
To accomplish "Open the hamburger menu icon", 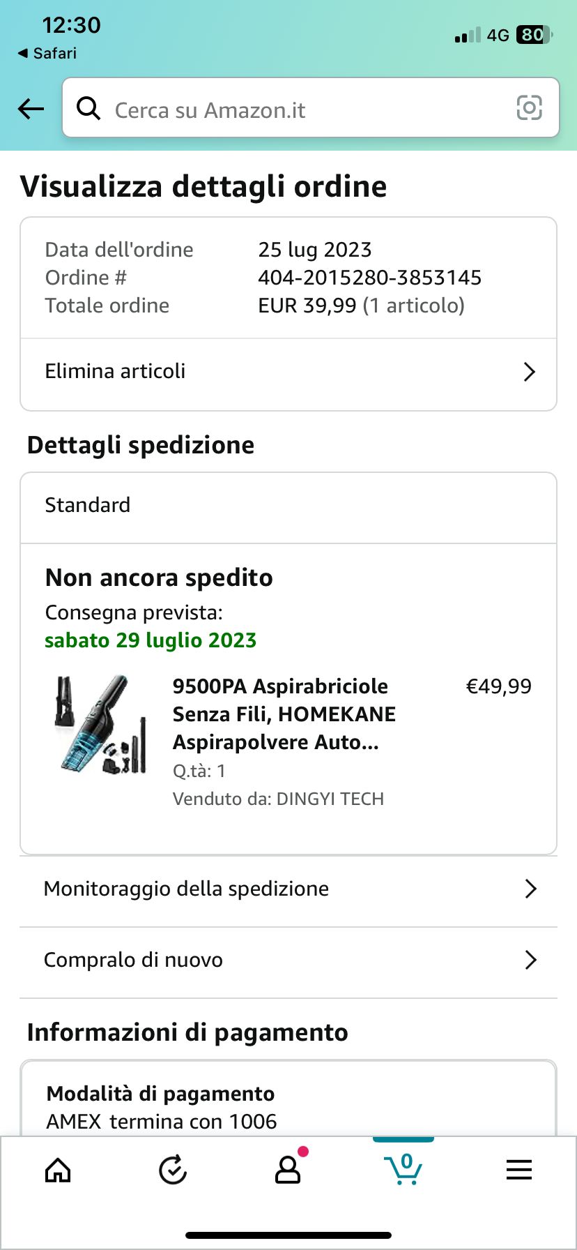I will [519, 1170].
